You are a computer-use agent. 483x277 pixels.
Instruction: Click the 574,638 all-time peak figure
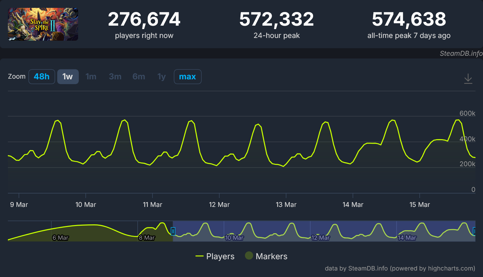[409, 19]
